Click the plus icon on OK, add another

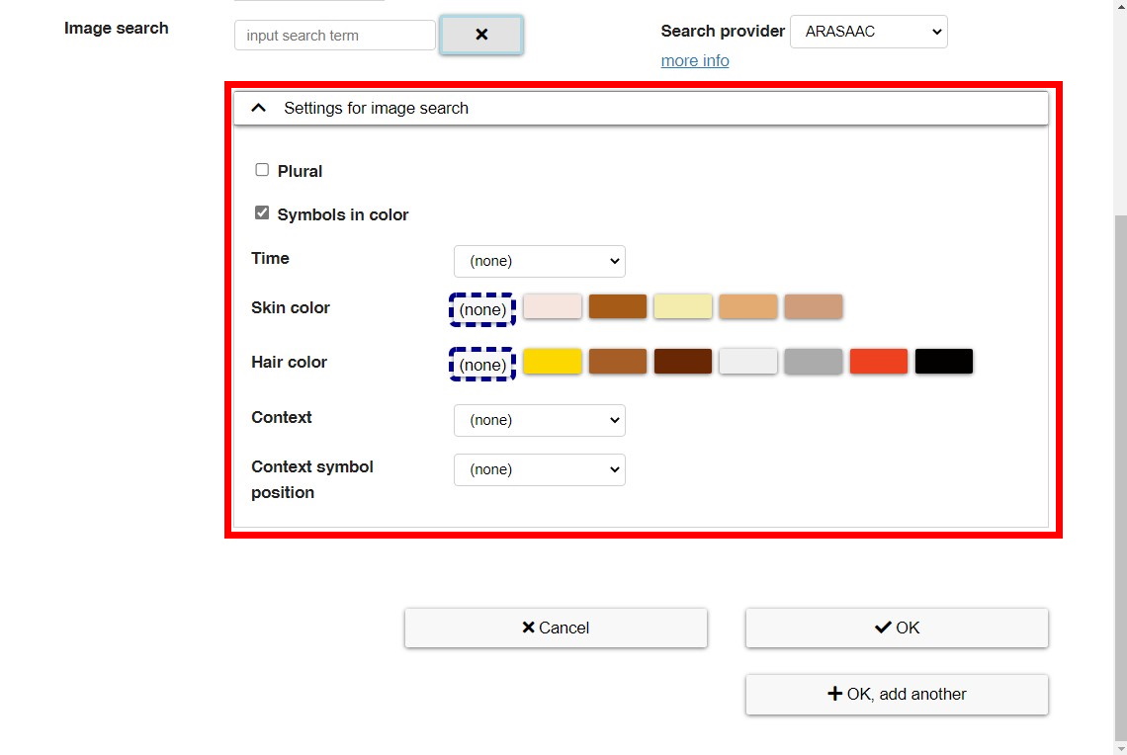[x=833, y=693]
